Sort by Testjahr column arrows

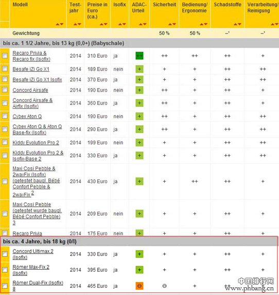point(77,24)
